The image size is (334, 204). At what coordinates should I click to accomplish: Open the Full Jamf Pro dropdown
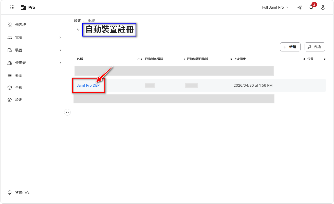275,7
